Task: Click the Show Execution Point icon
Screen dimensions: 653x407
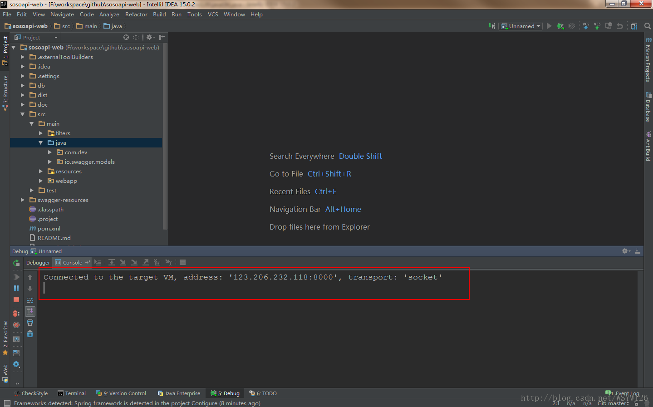Action: click(98, 262)
